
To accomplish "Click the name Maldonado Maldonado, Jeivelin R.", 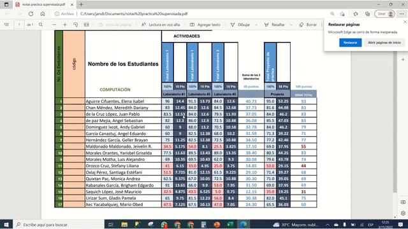I will pos(119,146).
